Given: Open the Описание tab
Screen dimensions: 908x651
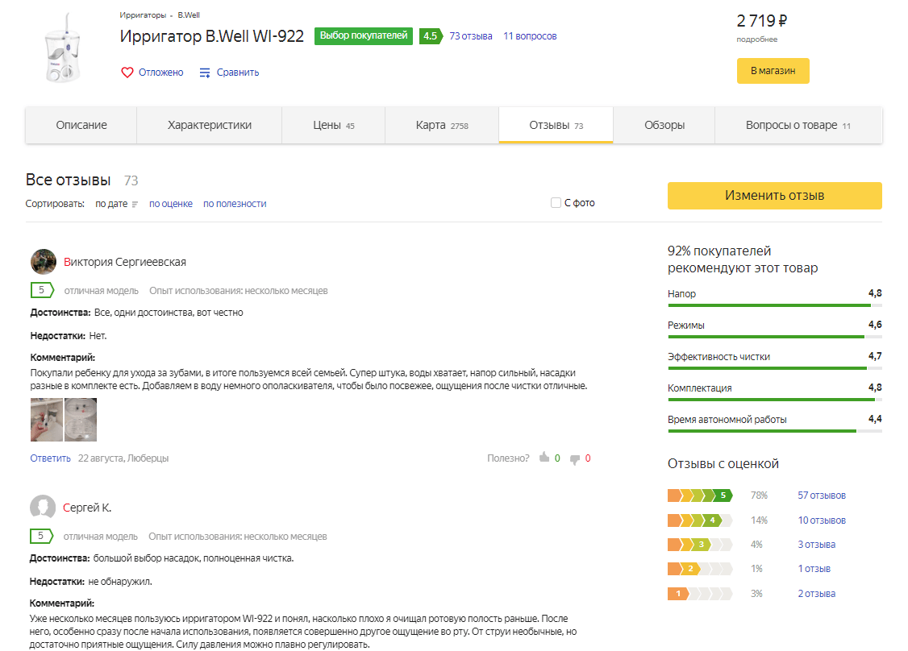Looking at the screenshot, I should pyautogui.click(x=81, y=125).
